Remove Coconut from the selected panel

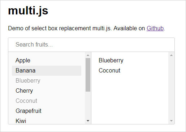[130, 71]
